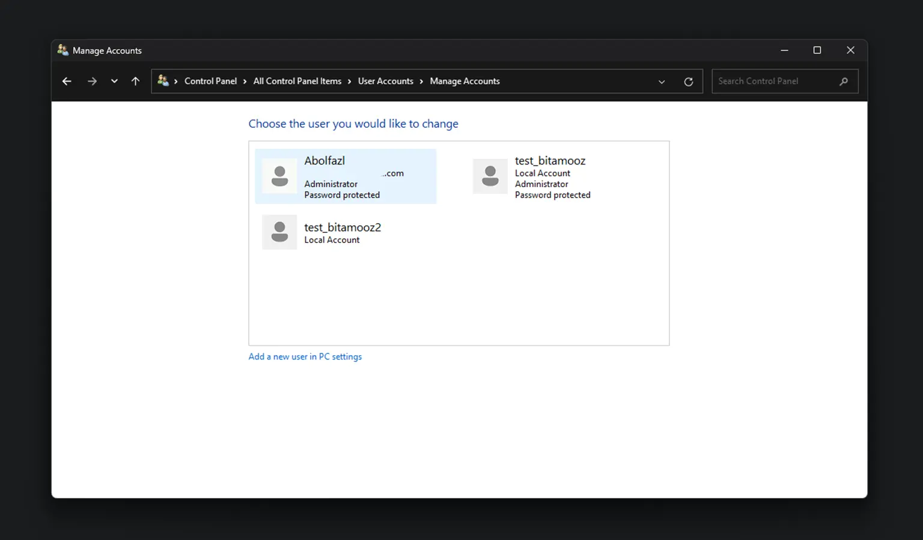The width and height of the screenshot is (923, 540).
Task: Refresh the Manage Accounts page
Action: [x=689, y=82]
